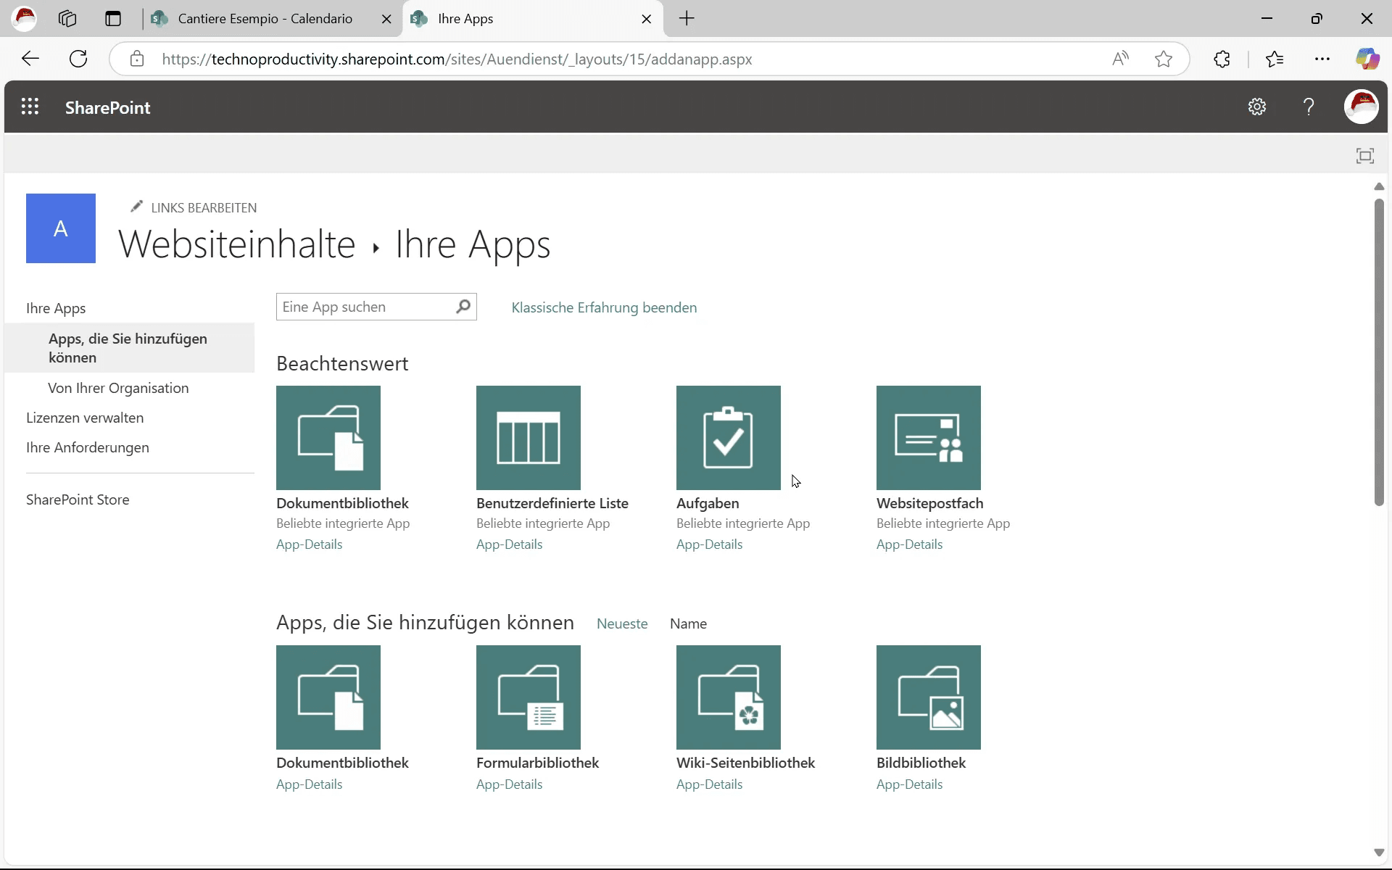
Task: Select the Wiki-Seitenbibliothek app tile
Action: pyautogui.click(x=729, y=697)
